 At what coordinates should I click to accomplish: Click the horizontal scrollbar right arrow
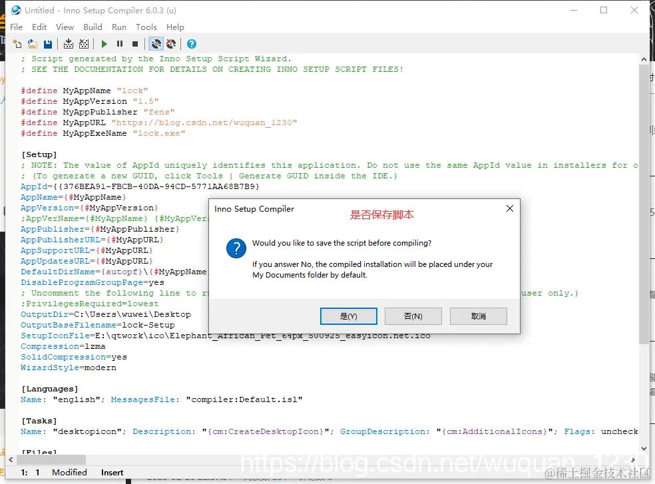pos(633,460)
